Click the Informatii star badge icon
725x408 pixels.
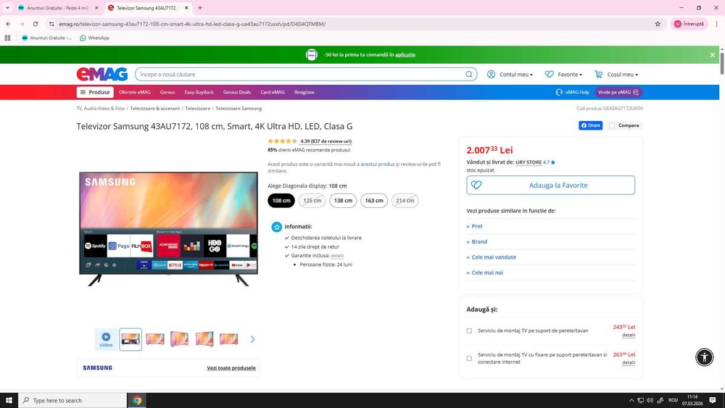(276, 227)
